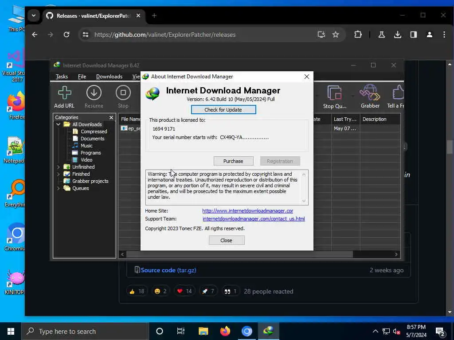
Task: Click the Chrome Labs flask icon
Action: (382, 35)
